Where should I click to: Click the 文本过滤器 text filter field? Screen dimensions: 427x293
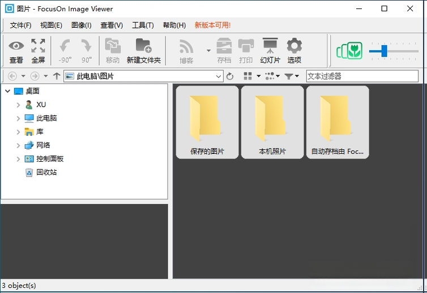click(x=362, y=76)
